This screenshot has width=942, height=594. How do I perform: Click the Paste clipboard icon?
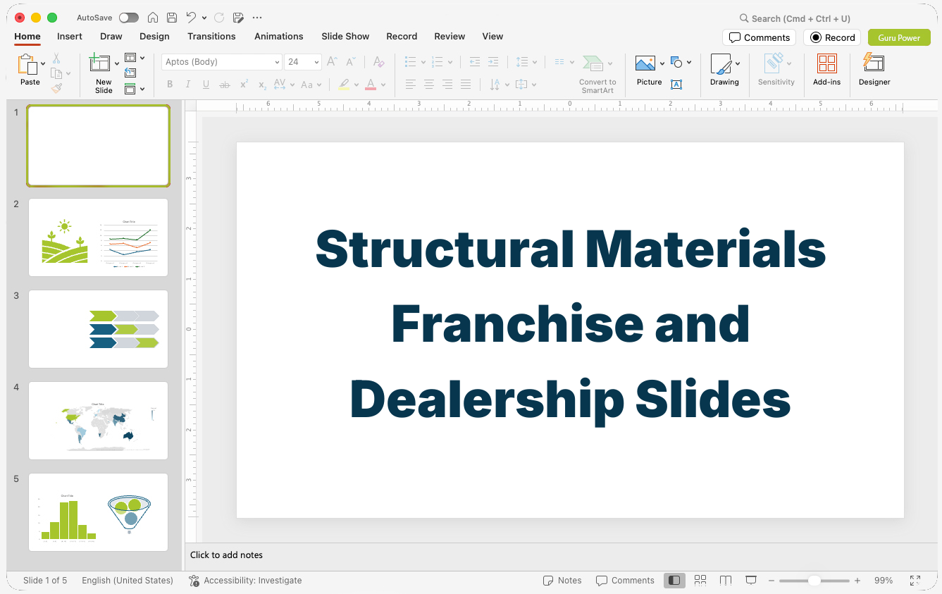27,64
